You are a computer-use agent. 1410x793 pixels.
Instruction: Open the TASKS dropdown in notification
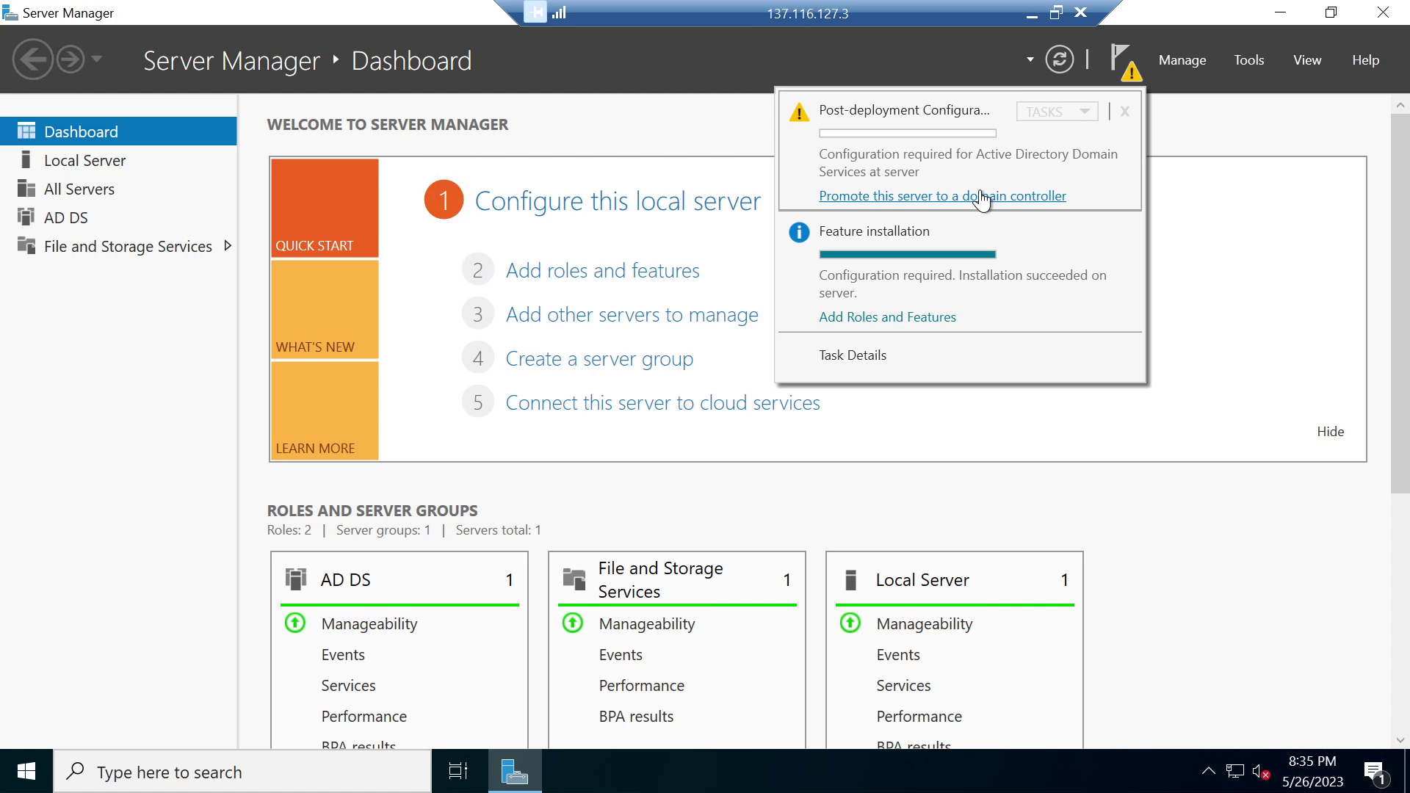(1057, 112)
